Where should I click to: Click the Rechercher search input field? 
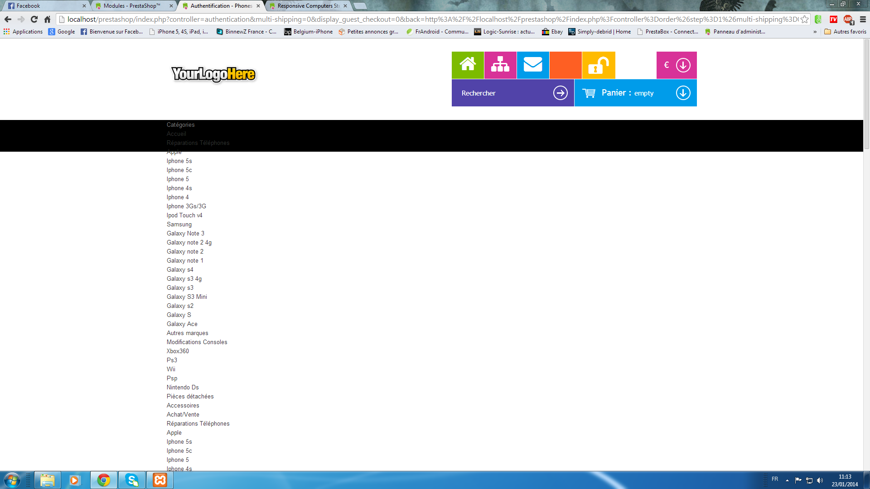pos(503,93)
